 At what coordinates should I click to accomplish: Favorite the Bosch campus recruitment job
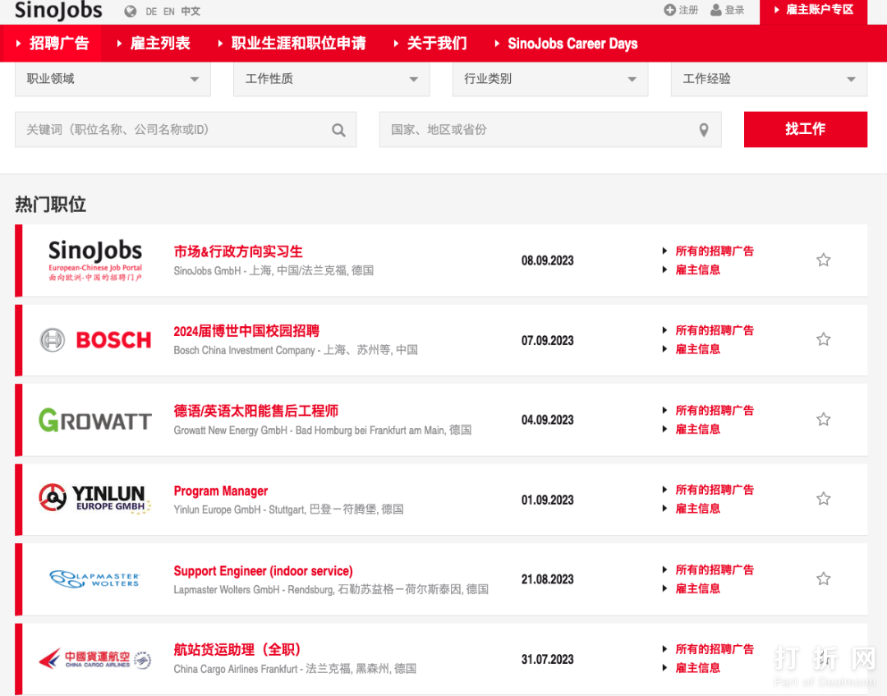click(x=823, y=339)
